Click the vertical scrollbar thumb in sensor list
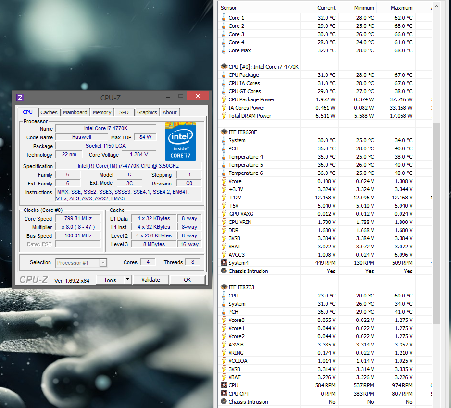451x408 pixels. pyautogui.click(x=436, y=223)
